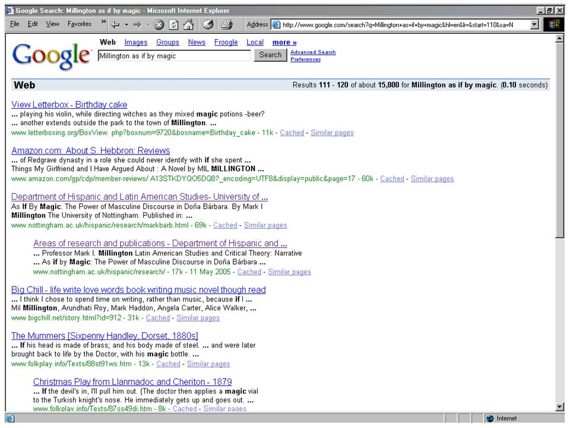Click the page icon in Address bar
The image size is (570, 428).
click(276, 25)
